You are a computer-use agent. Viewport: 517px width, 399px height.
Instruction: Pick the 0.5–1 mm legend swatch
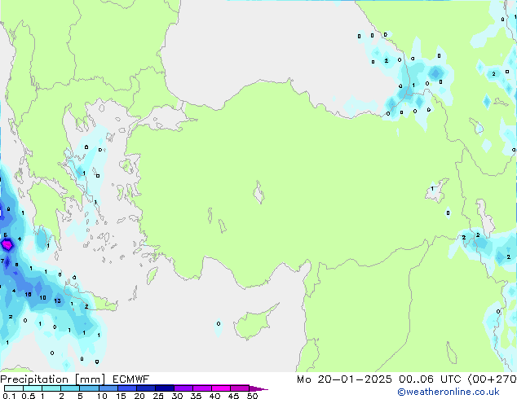tap(33, 388)
